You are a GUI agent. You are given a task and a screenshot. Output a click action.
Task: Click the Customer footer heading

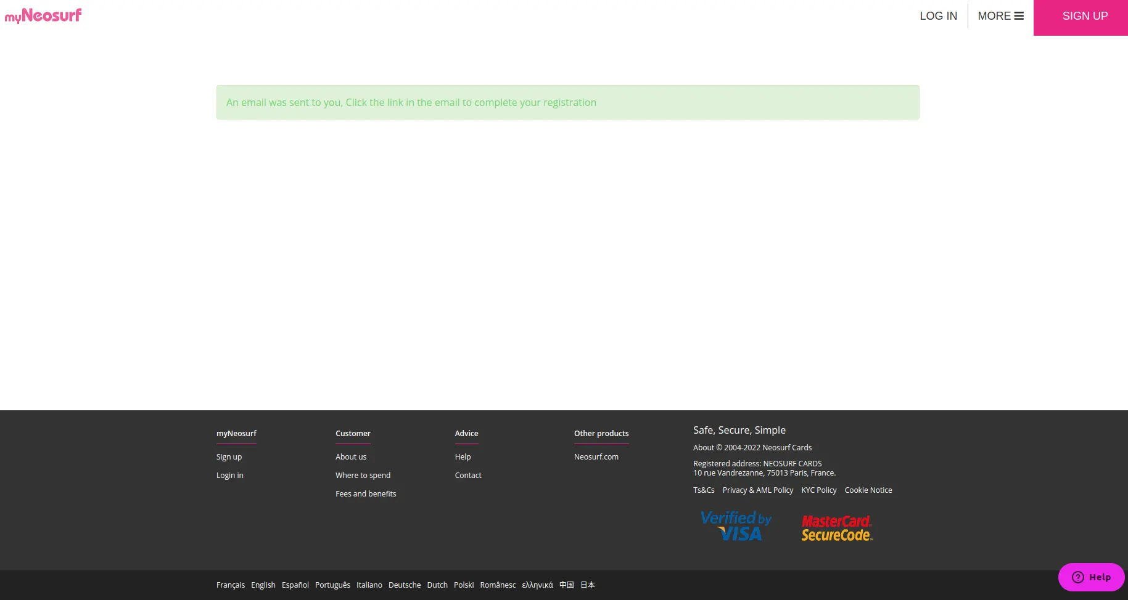(353, 434)
